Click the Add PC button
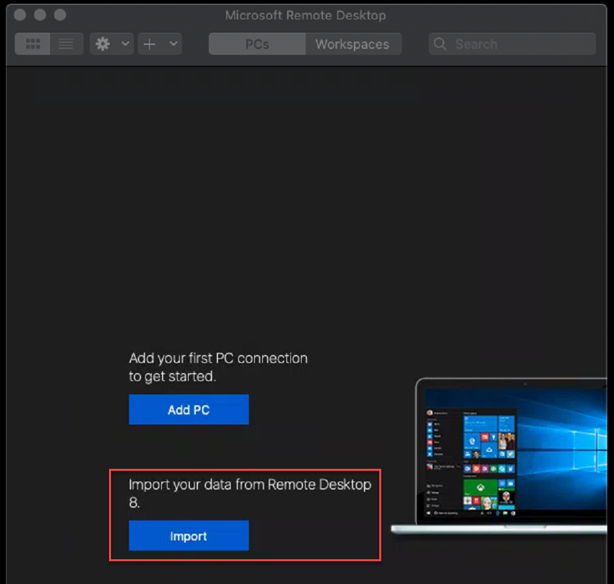The image size is (614, 584). [x=189, y=409]
